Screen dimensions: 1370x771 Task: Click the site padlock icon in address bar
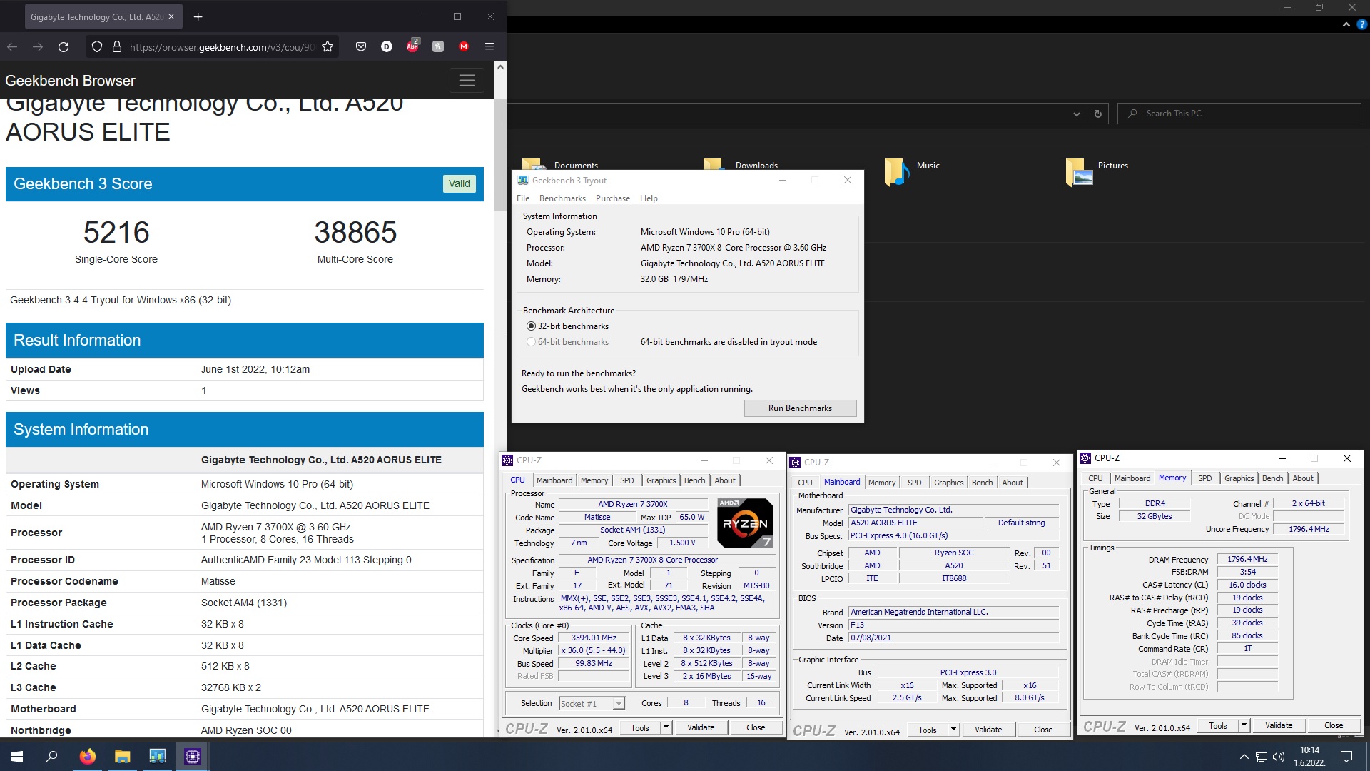point(117,47)
